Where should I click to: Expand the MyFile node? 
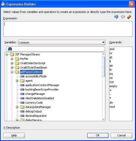click(12, 59)
